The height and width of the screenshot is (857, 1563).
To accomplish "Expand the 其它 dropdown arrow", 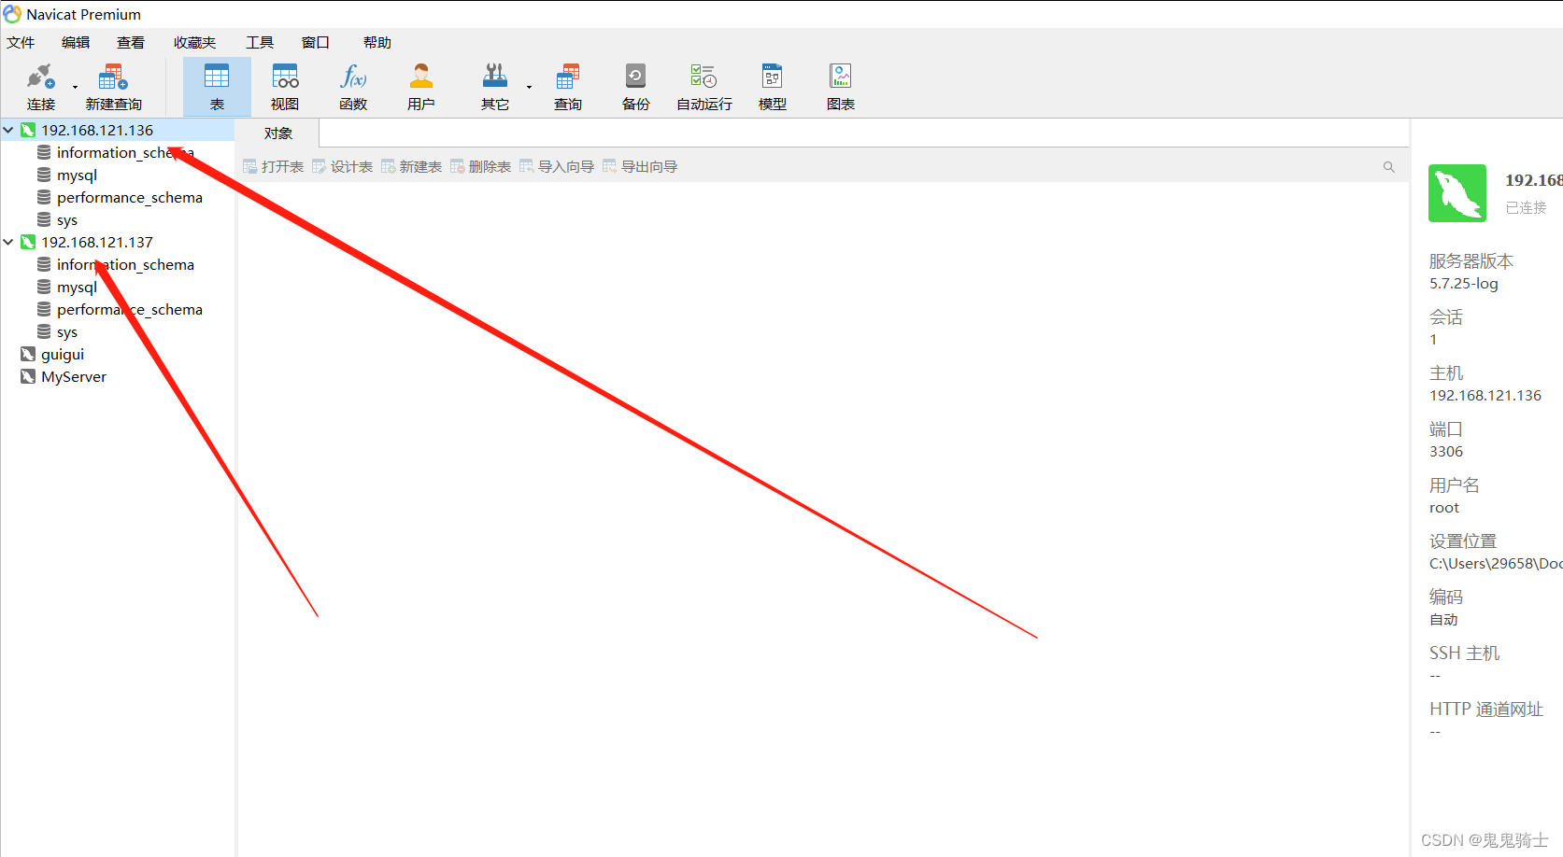I will click(529, 88).
